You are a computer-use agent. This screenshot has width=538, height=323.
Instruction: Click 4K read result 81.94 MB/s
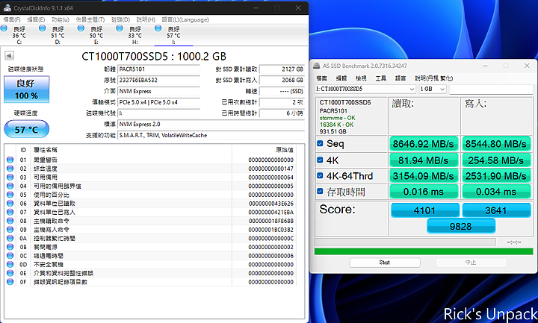pos(424,160)
